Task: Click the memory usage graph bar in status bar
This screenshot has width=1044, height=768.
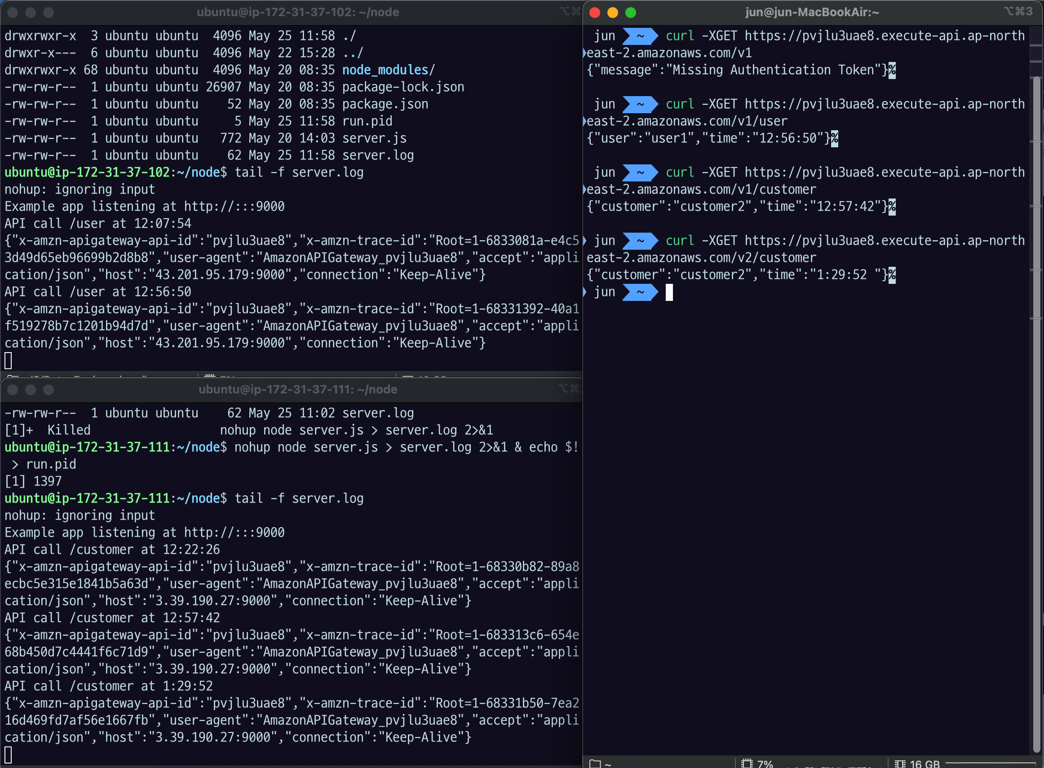Action: pyautogui.click(x=991, y=764)
